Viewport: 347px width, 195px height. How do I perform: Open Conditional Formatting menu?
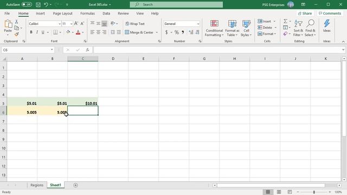click(214, 28)
